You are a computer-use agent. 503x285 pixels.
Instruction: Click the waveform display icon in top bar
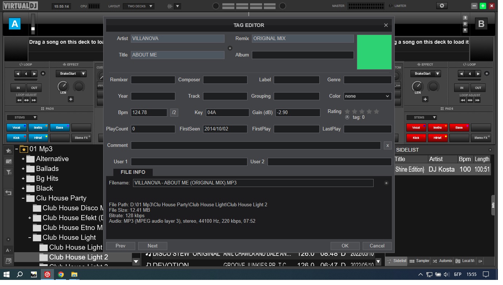pyautogui.click(x=170, y=6)
